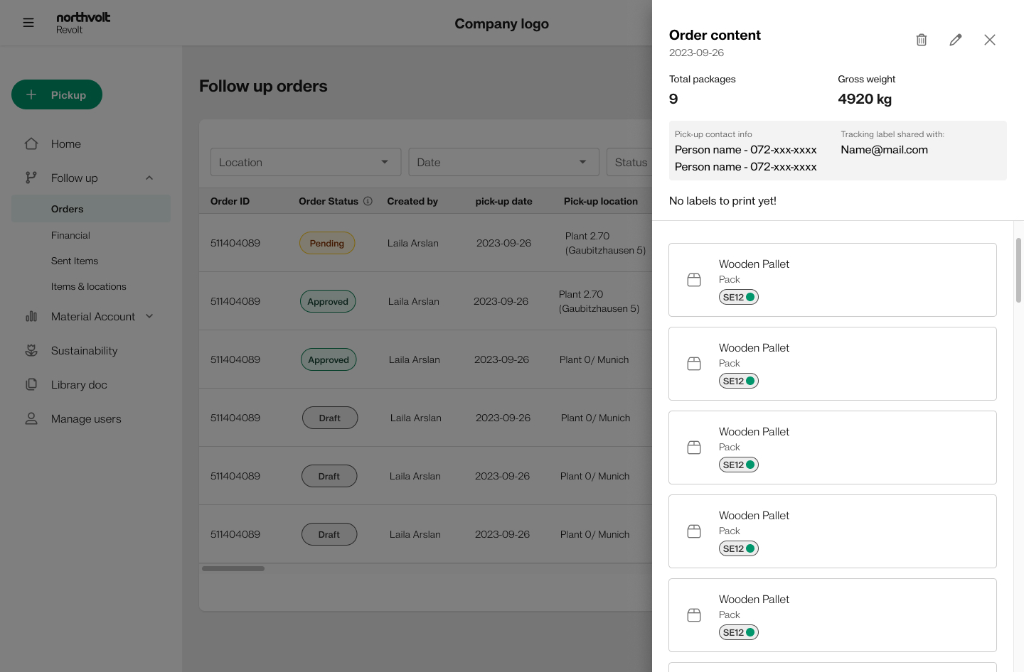Expand the Material Account chevron
Screen dimensions: 1024x672
pos(149,316)
